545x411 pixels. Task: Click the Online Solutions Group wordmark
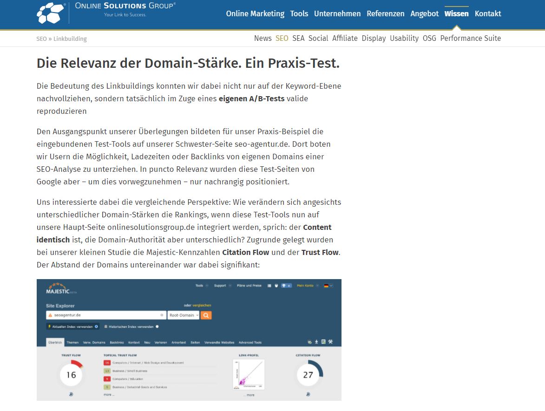pyautogui.click(x=125, y=6)
